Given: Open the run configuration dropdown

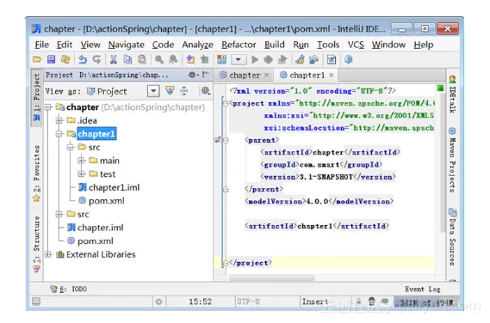Looking at the screenshot, I should 239,59.
